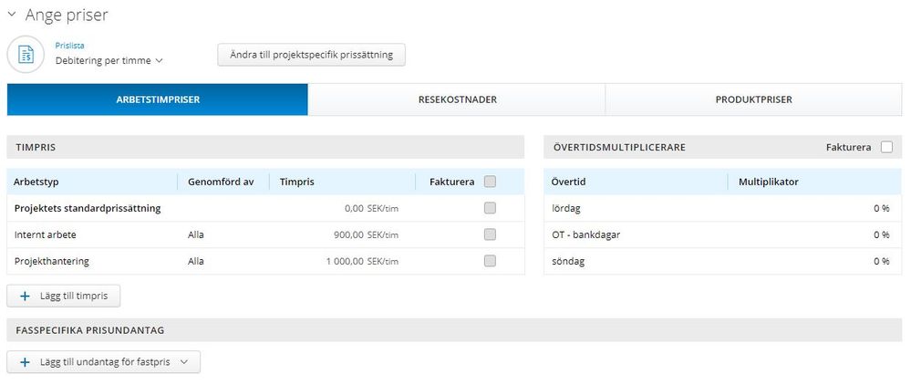Open dropdown arrow on Lägg till undantag för fastpris

184,362
